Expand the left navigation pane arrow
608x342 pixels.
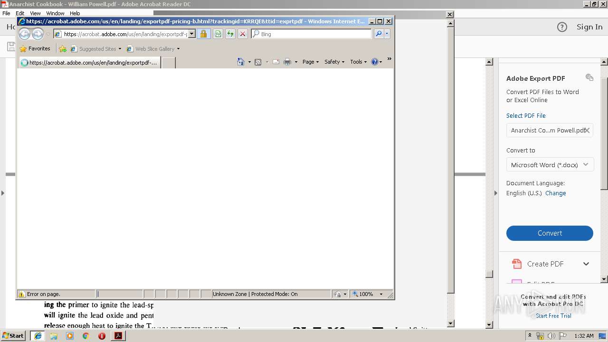pyautogui.click(x=3, y=193)
